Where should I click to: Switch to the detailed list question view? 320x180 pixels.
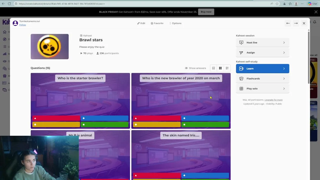(227, 68)
